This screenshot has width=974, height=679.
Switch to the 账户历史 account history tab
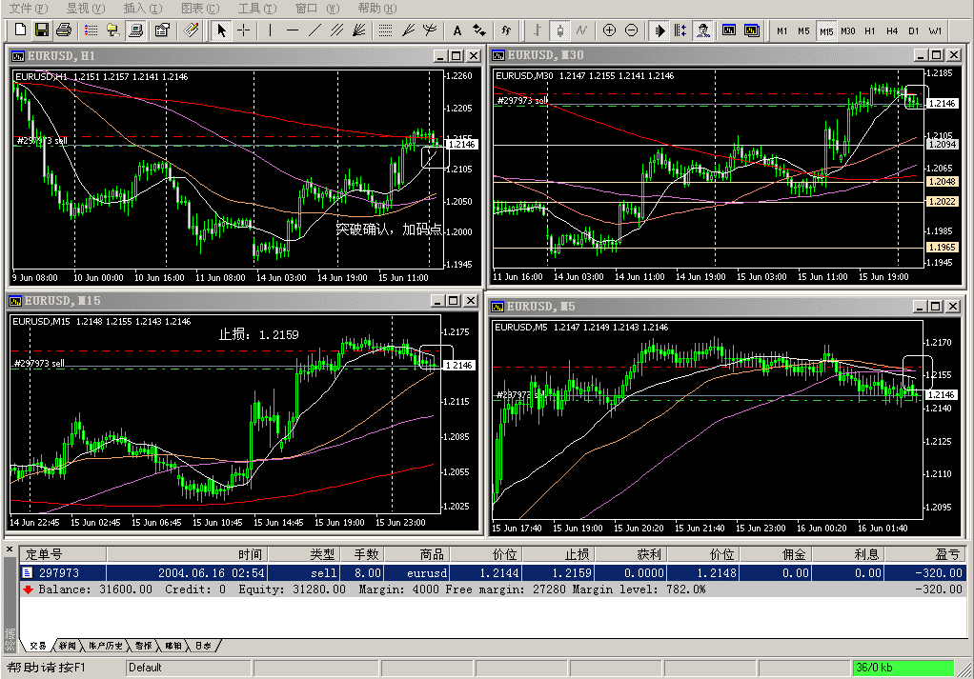105,647
